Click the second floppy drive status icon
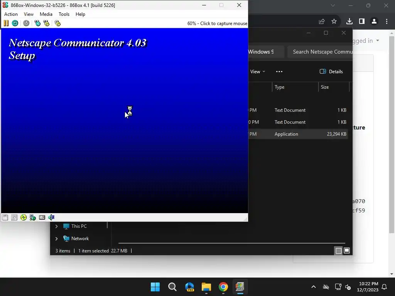The height and width of the screenshot is (296, 395). pyautogui.click(x=14, y=217)
